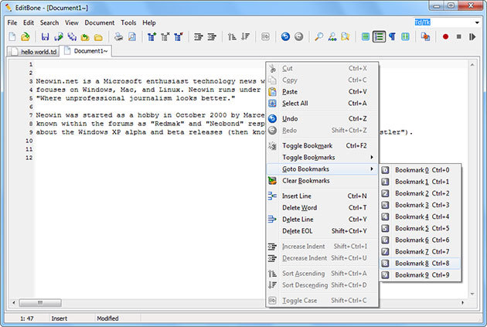Save the document with the floppy disk icon
This screenshot has width=487, height=327.
[x=46, y=36]
